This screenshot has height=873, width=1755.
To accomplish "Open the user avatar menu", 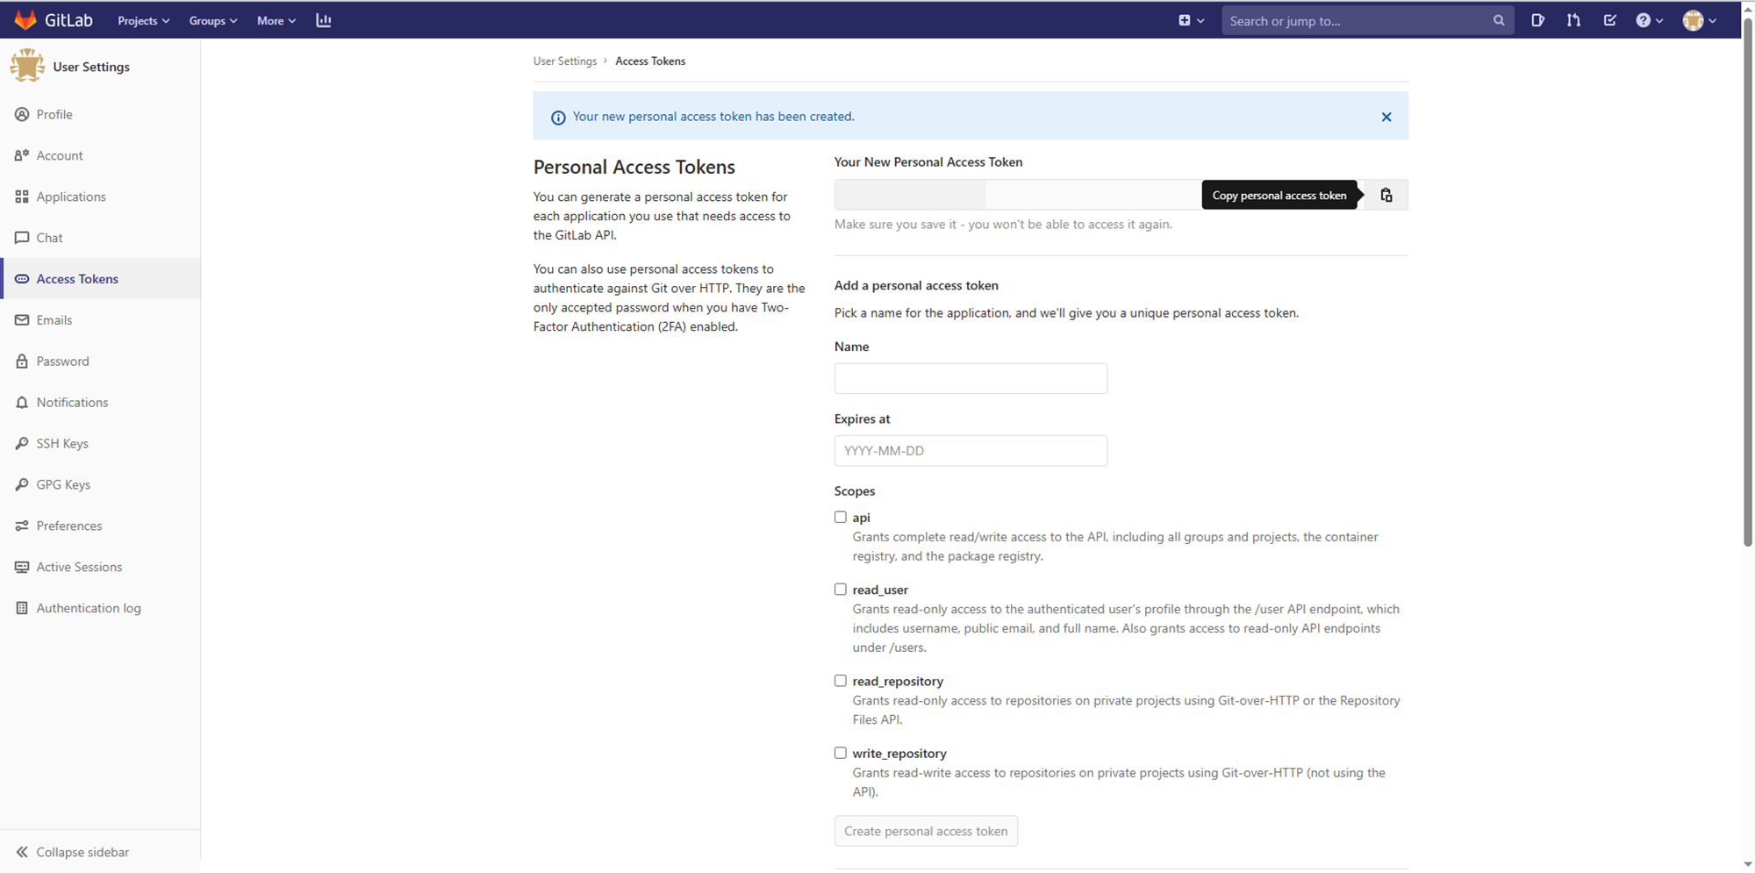I will tap(1699, 20).
